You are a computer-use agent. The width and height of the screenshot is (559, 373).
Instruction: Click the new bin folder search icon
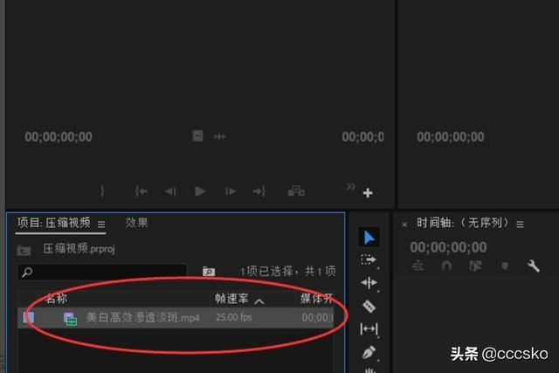(x=209, y=273)
